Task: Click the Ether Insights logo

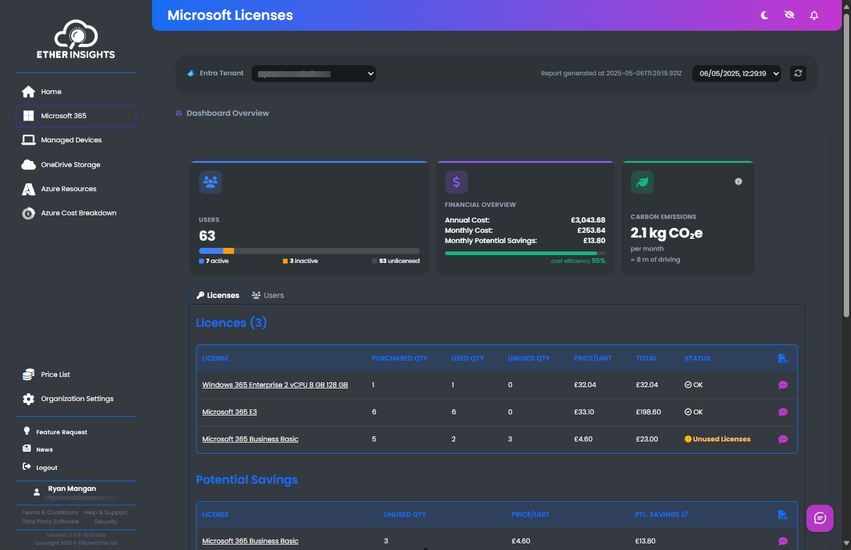Action: [x=76, y=39]
